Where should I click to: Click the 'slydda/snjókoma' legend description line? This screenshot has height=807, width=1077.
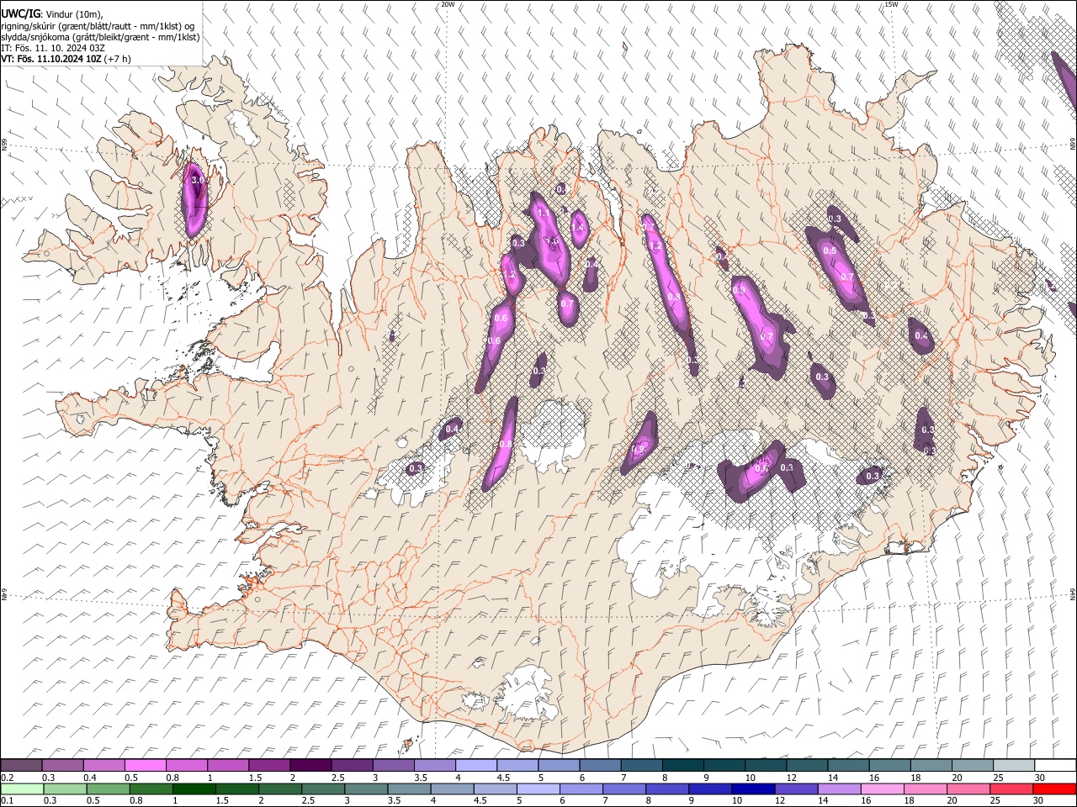pyautogui.click(x=100, y=37)
